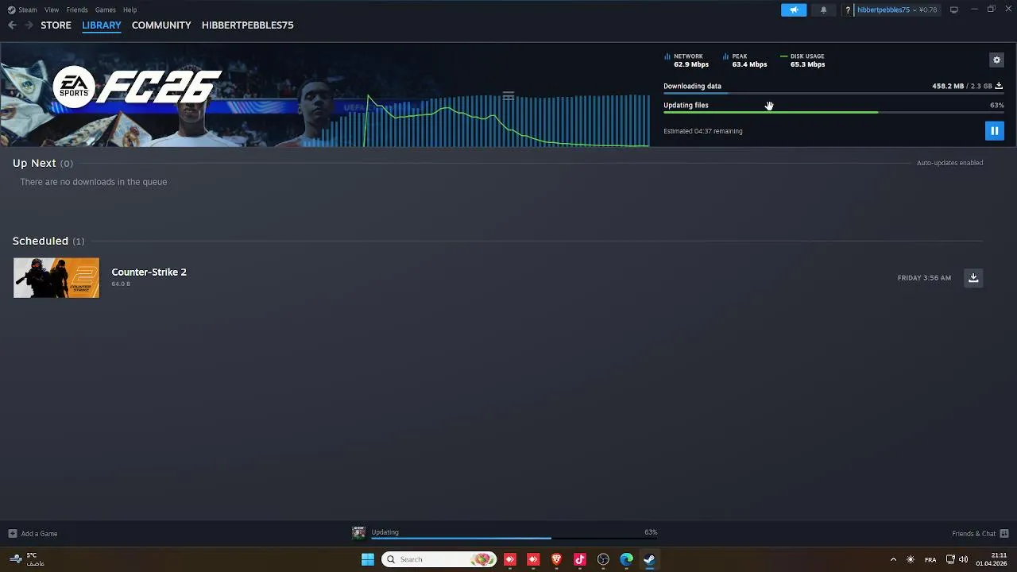Image resolution: width=1017 pixels, height=572 pixels.
Task: Switch to Big Picture mode icon
Action: pyautogui.click(x=953, y=10)
